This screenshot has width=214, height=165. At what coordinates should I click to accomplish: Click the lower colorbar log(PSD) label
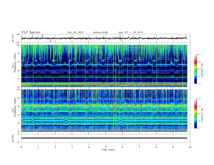[x=202, y=115]
